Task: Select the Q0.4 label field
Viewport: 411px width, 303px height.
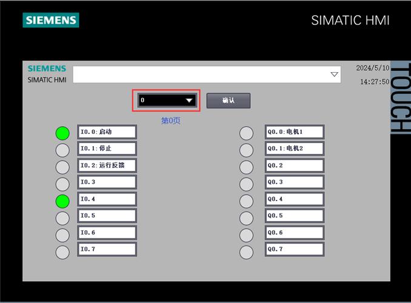Action: [x=295, y=199]
